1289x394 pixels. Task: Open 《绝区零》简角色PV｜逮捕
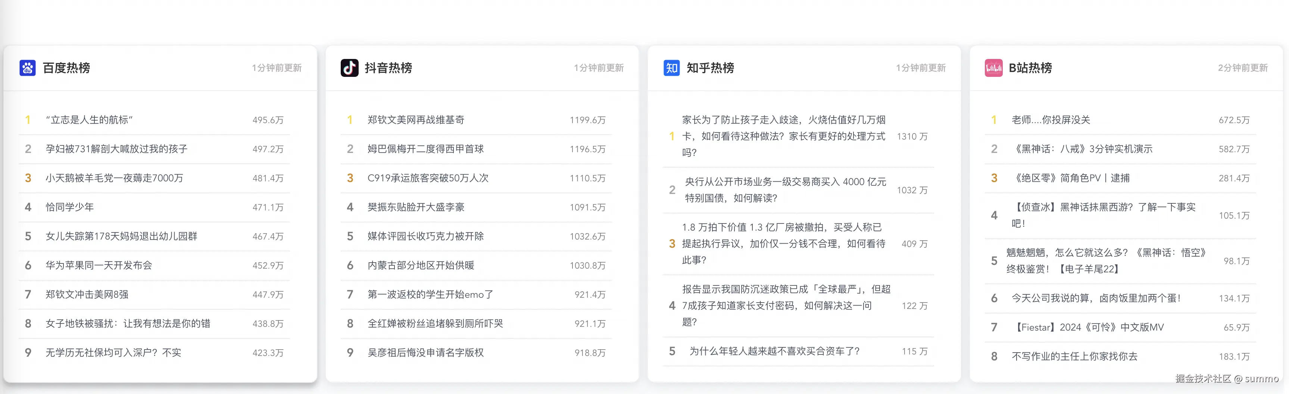(1070, 178)
